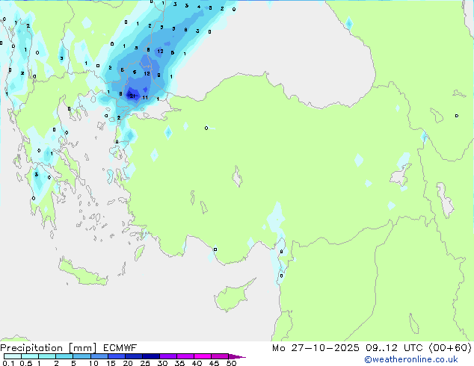The height and width of the screenshot is (366, 474).
Task: Select the 5–10 mm legend color swatch
Action: click(81, 356)
